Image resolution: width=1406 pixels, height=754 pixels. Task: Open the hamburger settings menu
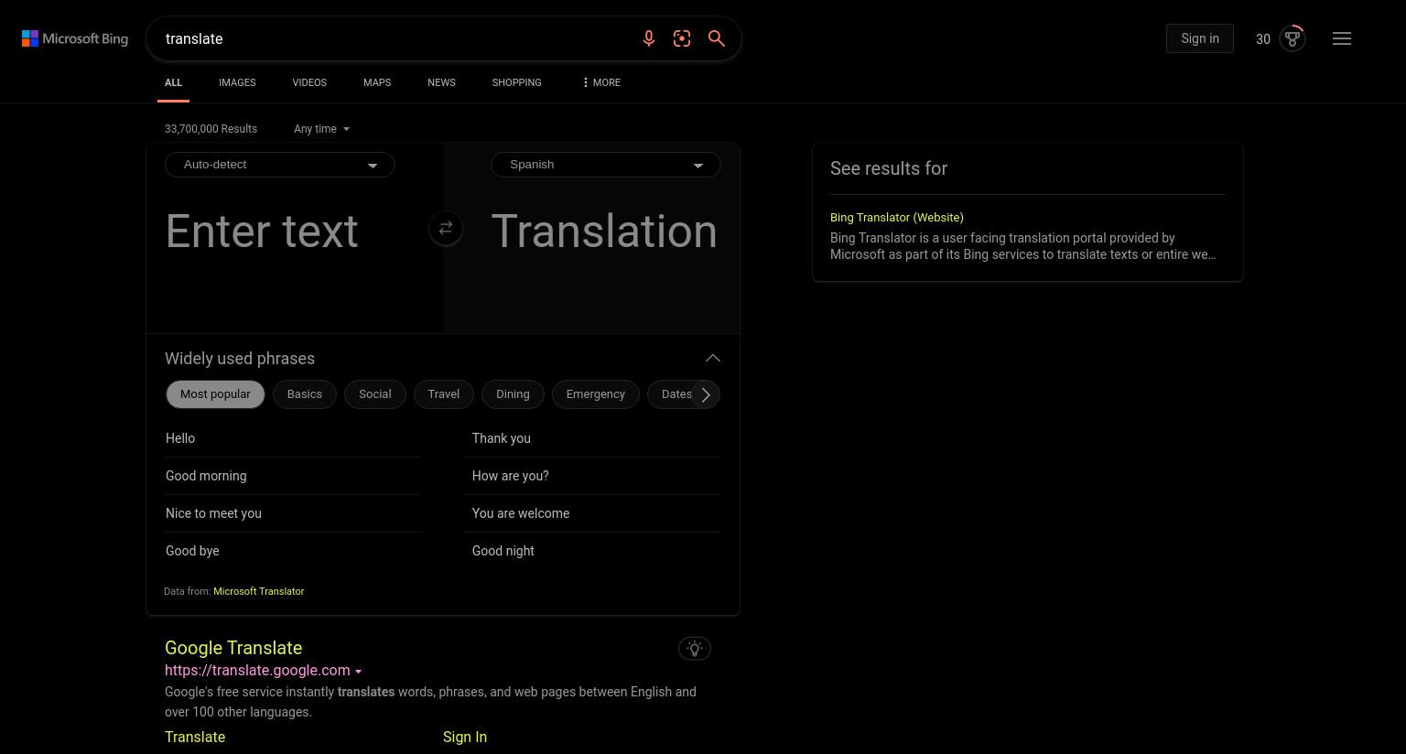point(1342,38)
